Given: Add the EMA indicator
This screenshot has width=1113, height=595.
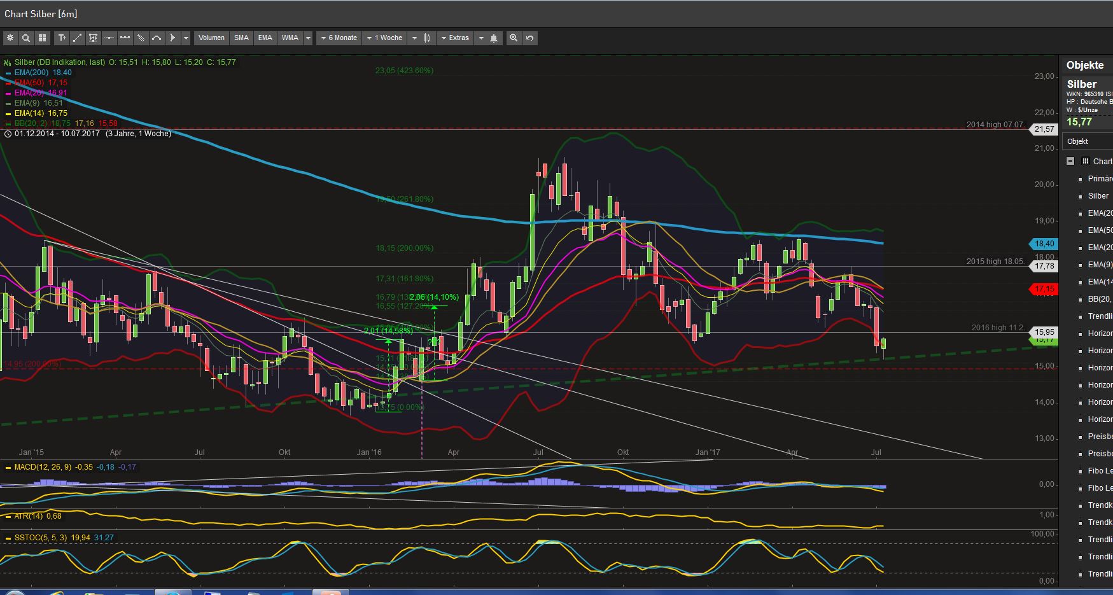Looking at the screenshot, I should [265, 38].
